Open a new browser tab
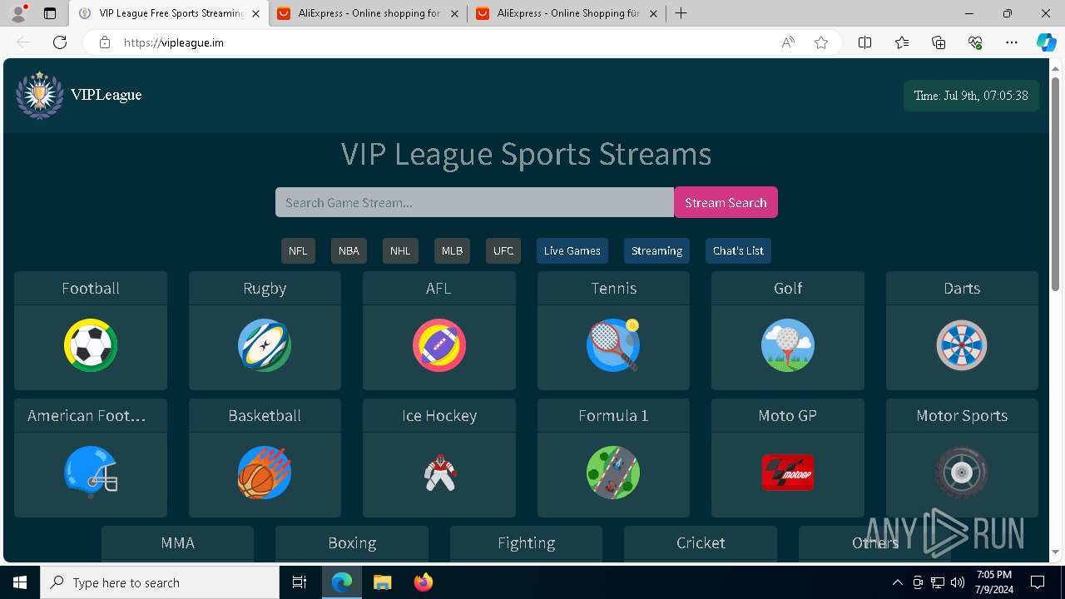The image size is (1065, 599). (681, 13)
